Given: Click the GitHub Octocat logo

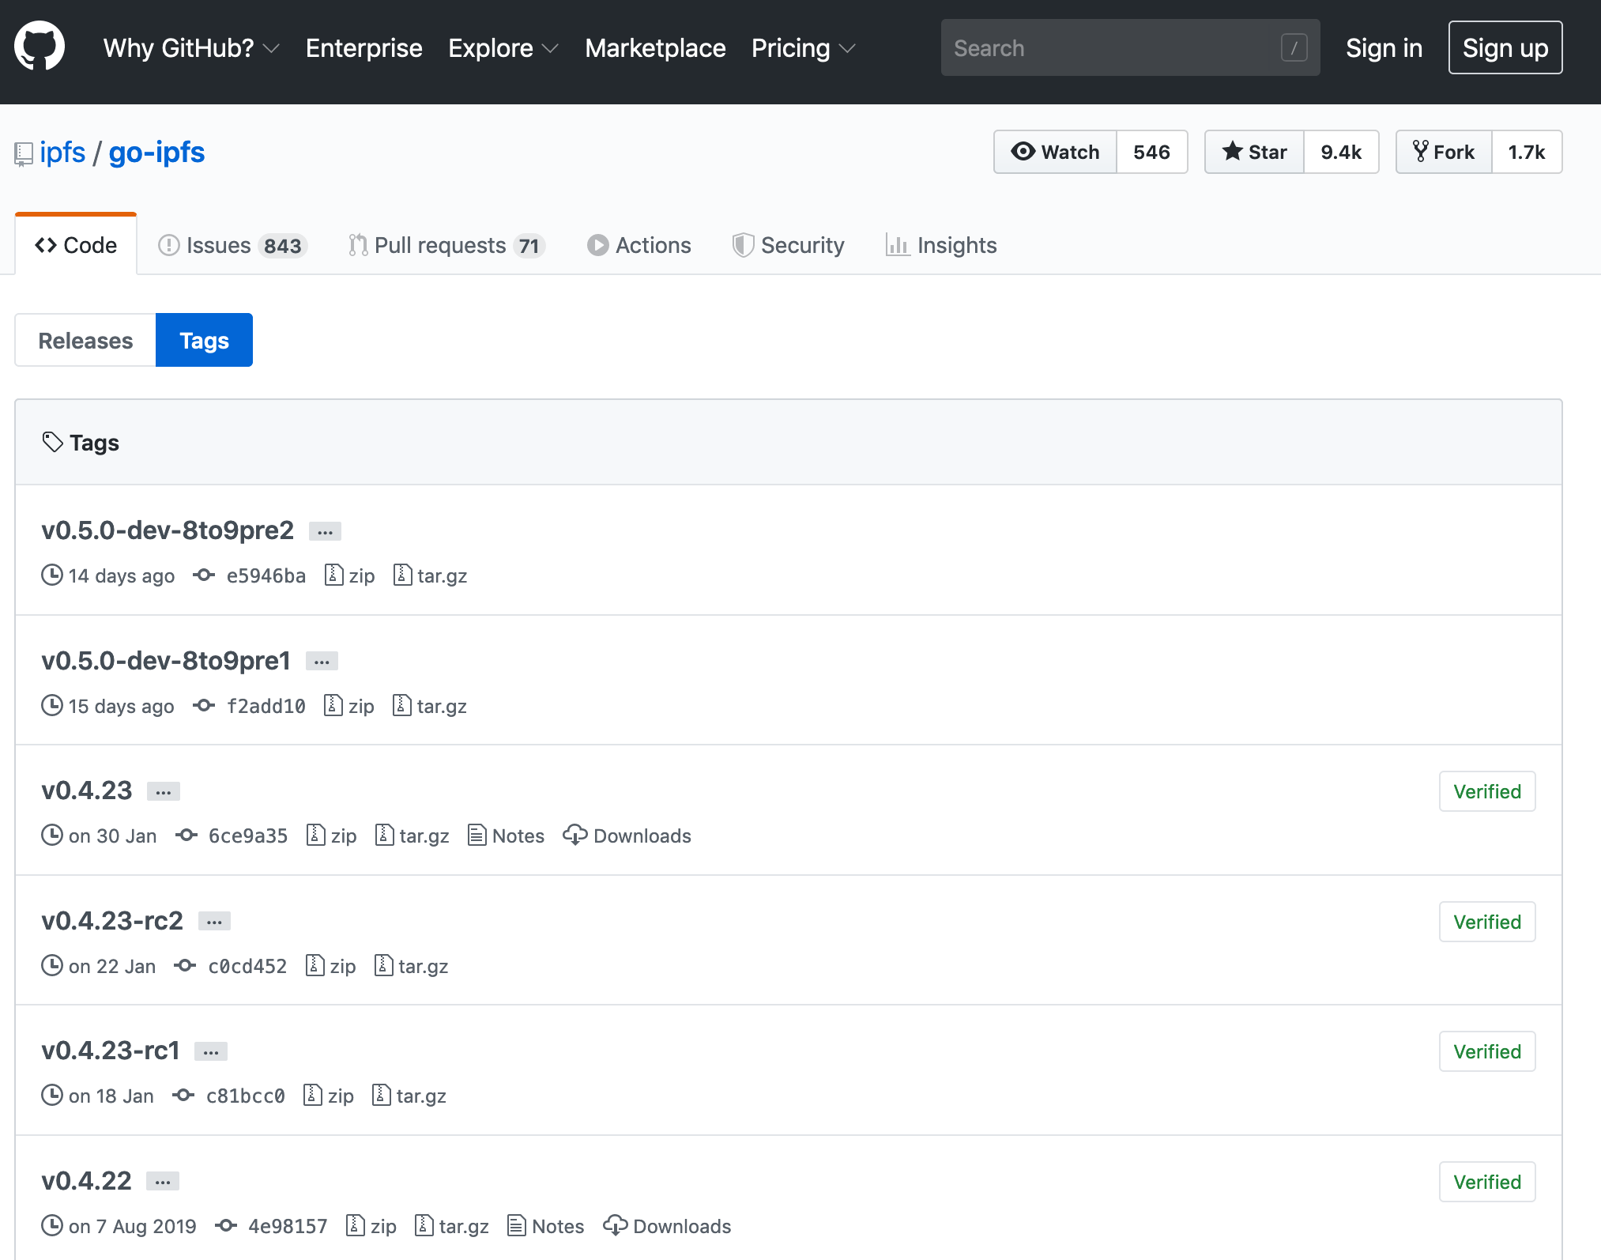Looking at the screenshot, I should (x=40, y=46).
